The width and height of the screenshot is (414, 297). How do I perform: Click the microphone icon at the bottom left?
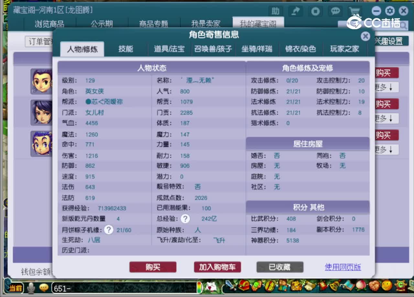click(x=30, y=289)
